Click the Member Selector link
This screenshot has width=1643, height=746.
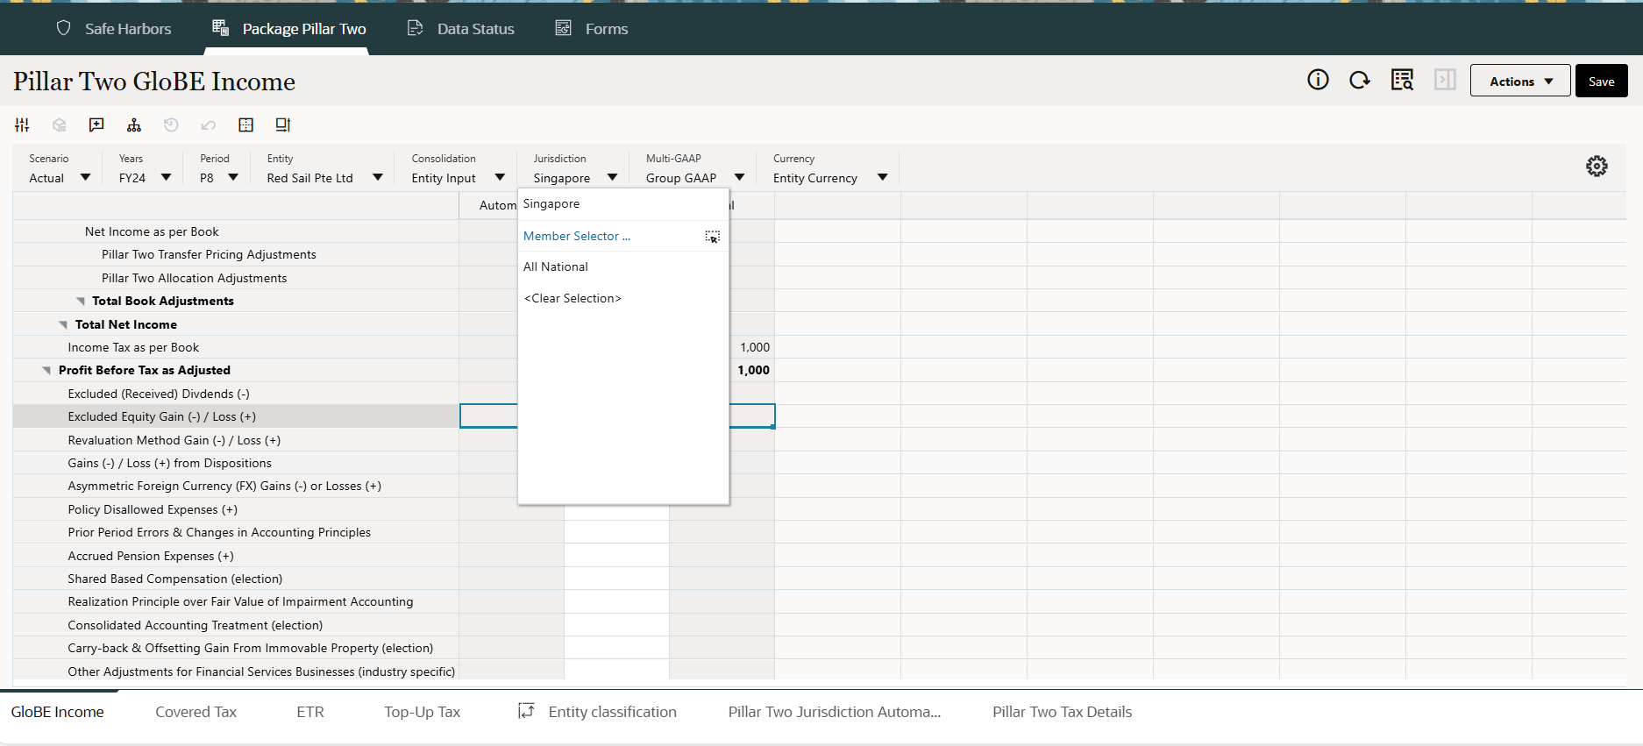(576, 236)
